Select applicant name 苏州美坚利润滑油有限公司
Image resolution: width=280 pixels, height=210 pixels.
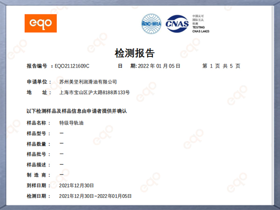[x=88, y=82]
